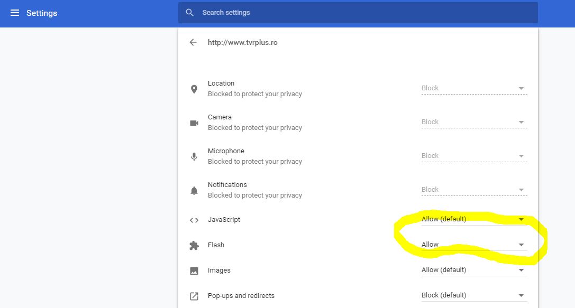Click the search magnifier icon
This screenshot has height=308, width=575.
click(189, 12)
